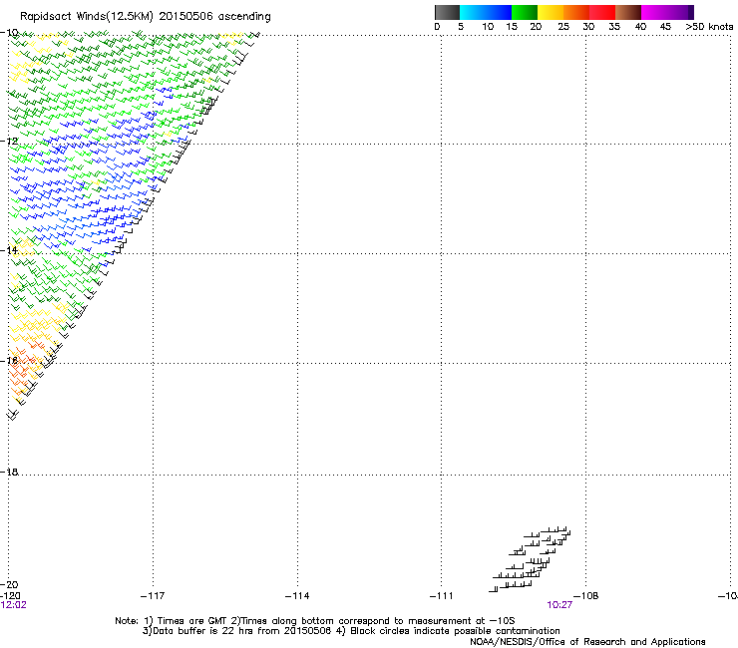Click the purple "12:02" swath time label

[x=14, y=605]
